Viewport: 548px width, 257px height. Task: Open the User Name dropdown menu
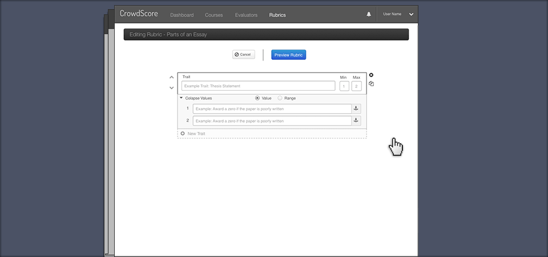tap(412, 14)
